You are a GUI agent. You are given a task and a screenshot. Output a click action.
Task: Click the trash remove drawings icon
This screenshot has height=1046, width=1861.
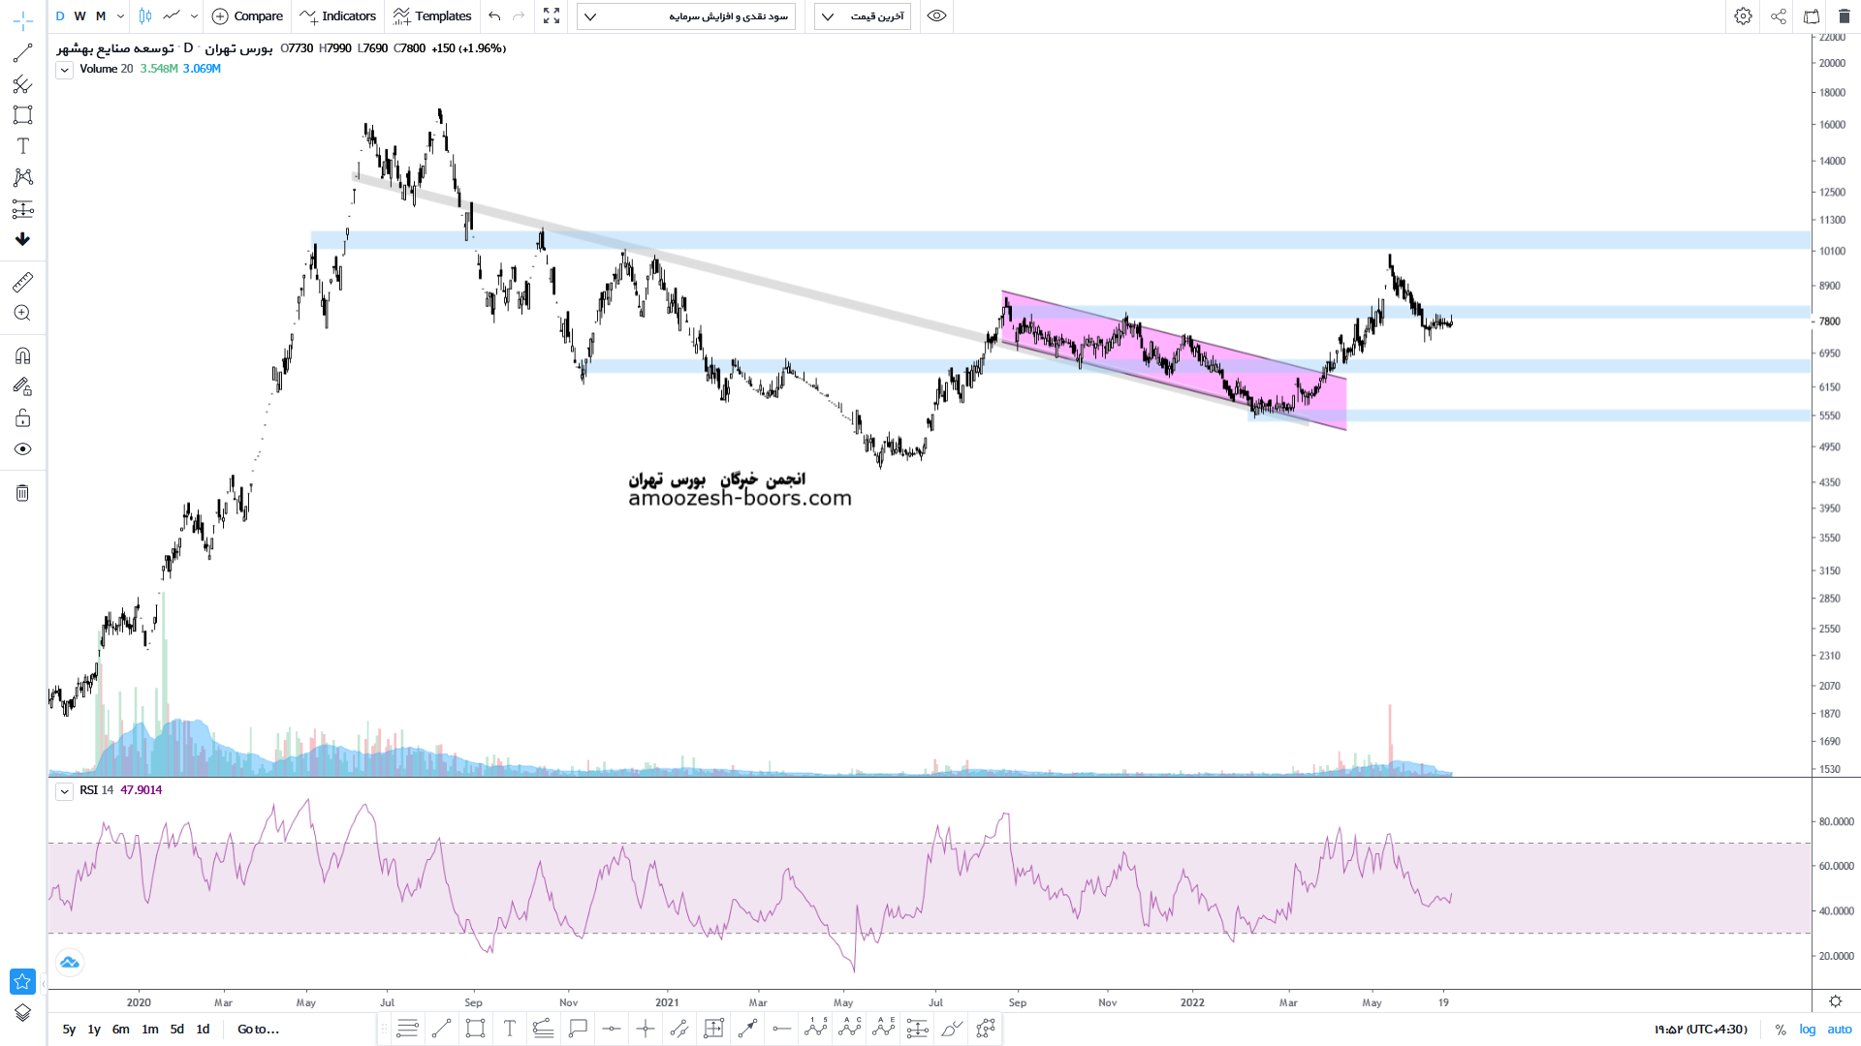22,493
